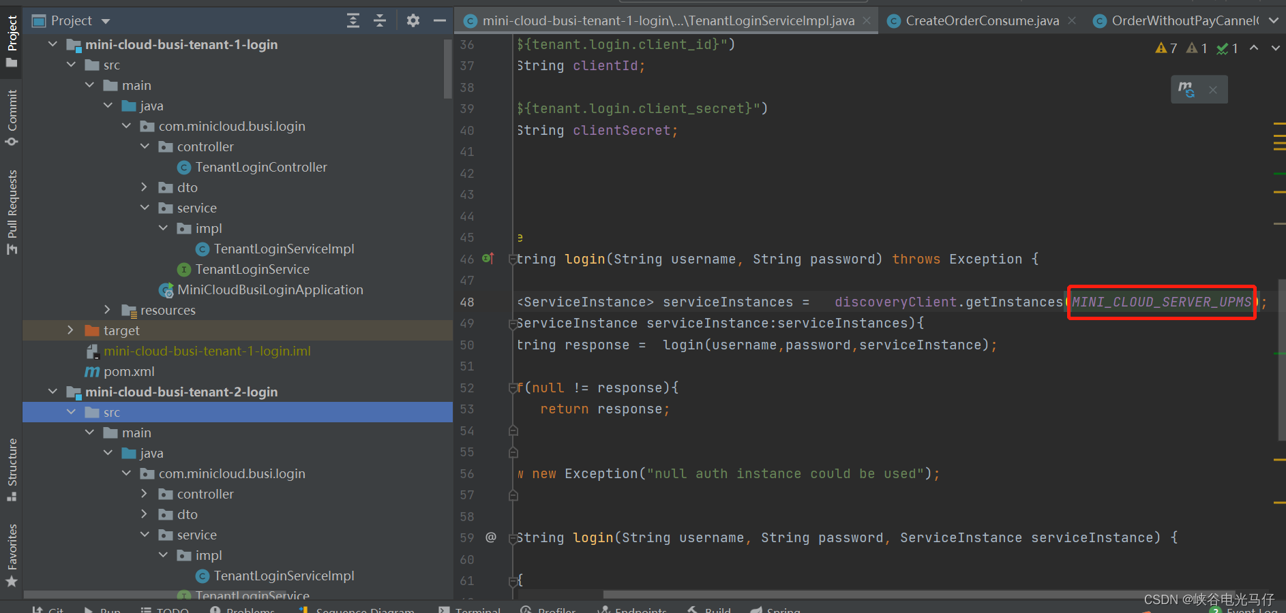Viewport: 1286px width, 613px height.
Task: Expand the dto package in tenant-2-login
Action: tap(145, 514)
